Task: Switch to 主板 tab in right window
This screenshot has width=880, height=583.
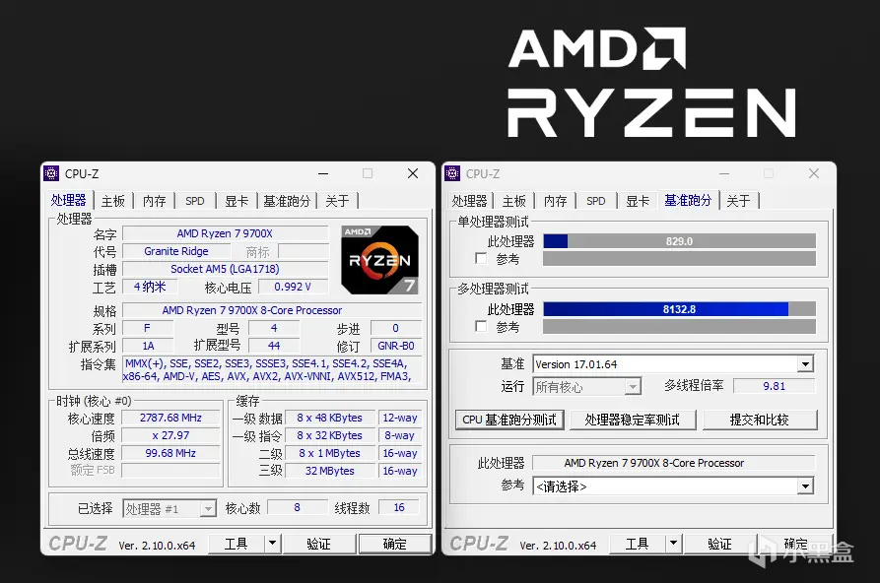Action: coord(514,201)
